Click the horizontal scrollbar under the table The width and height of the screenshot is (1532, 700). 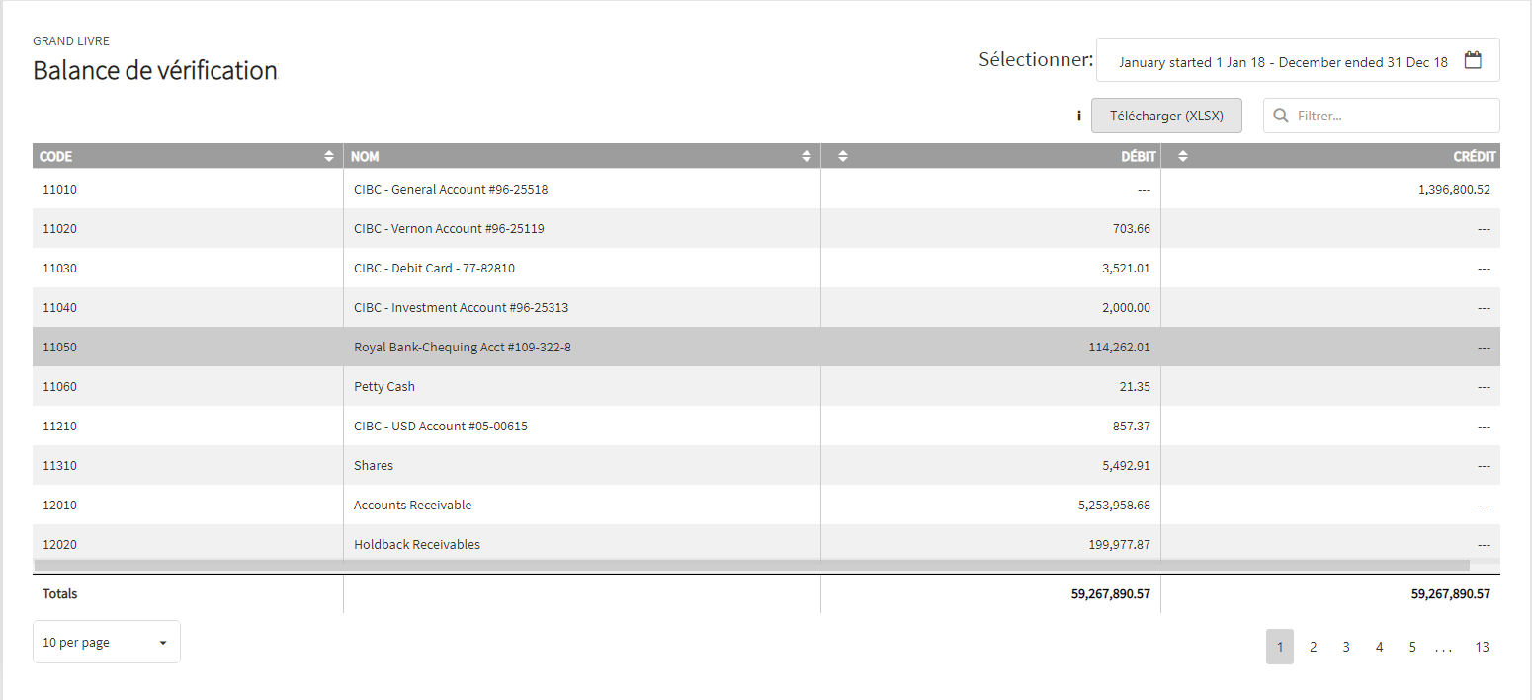tap(751, 565)
